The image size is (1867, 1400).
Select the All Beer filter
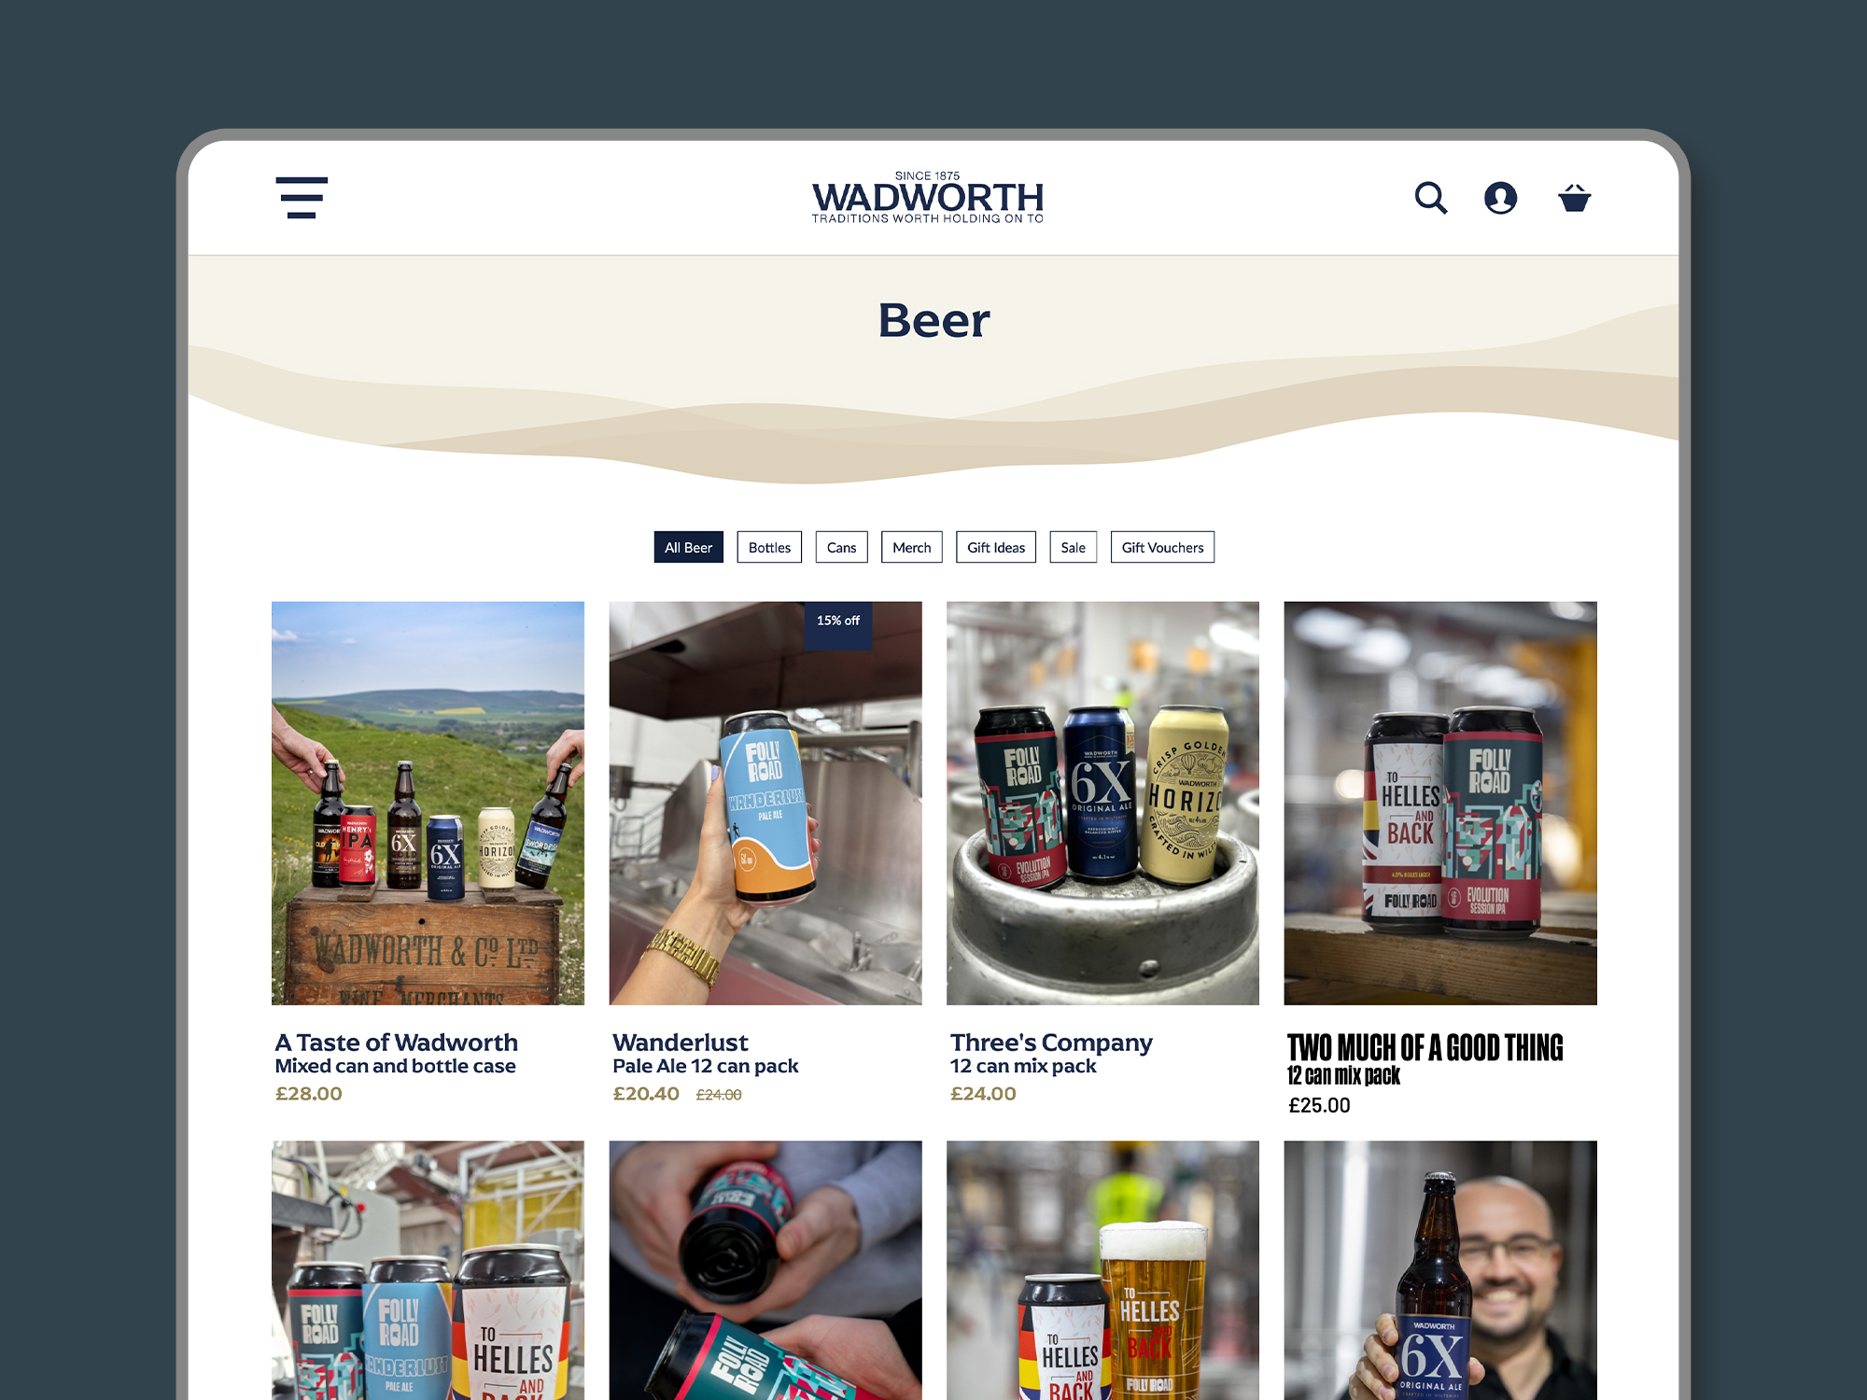click(x=688, y=548)
